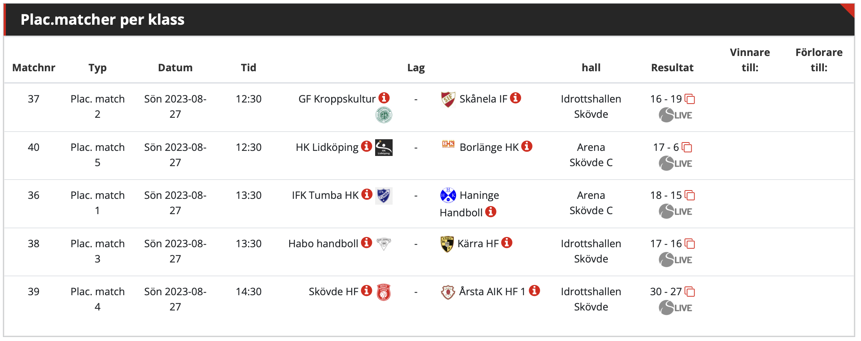Click the info icon beside Haninge Handboll

point(491,212)
